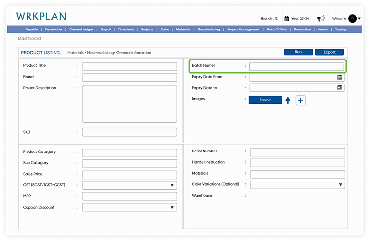This screenshot has width=370, height=242.
Task: Click into the Product Title field
Action: point(129,66)
